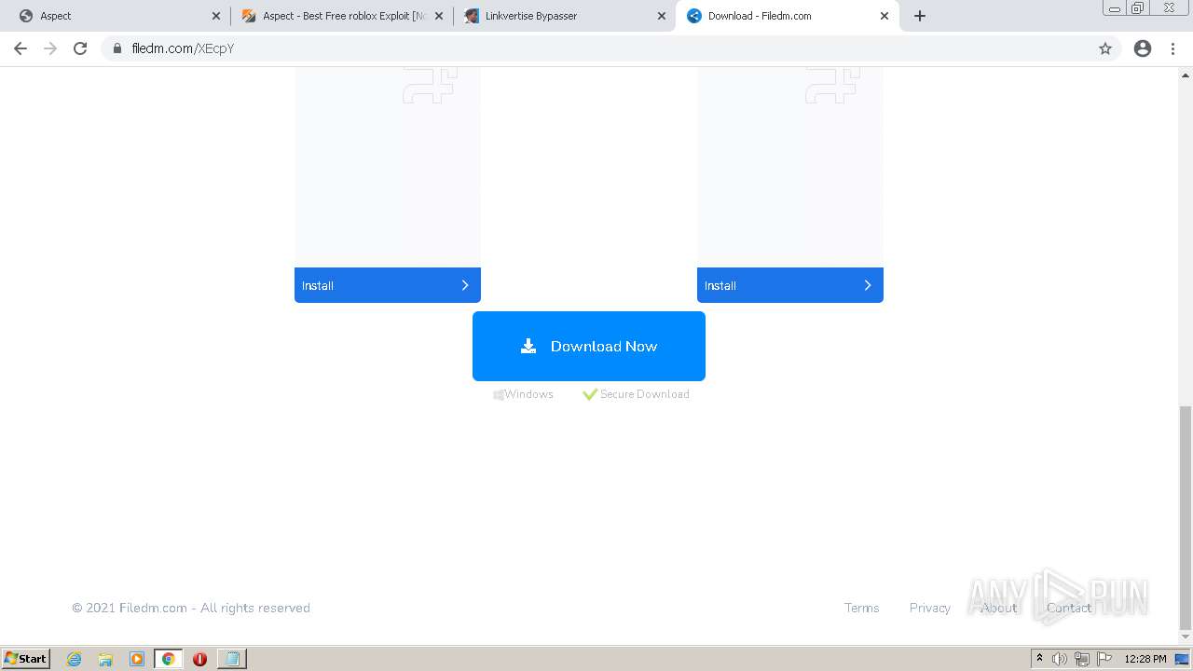Viewport: 1193px width, 671px height.
Task: Click the Download Now button
Action: click(589, 346)
